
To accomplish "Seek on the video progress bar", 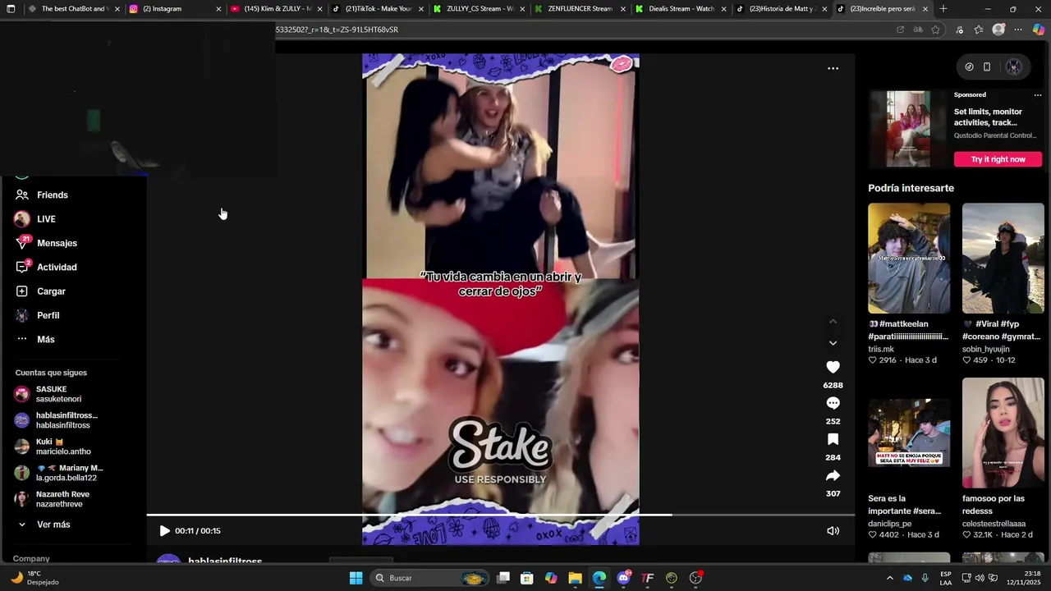I will [501, 515].
